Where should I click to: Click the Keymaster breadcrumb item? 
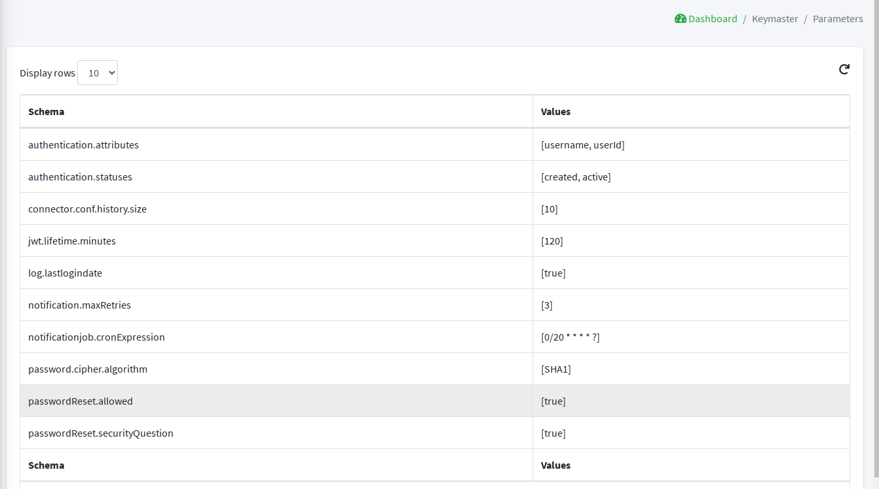tap(774, 19)
